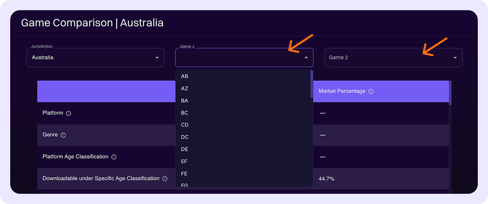
Task: Click the table's vertical scrollbar
Action: [x=450, y=93]
